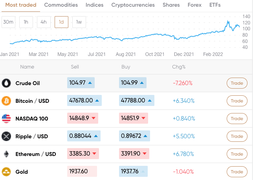
Task: Select the 1h chart interval
Action: (x=26, y=22)
